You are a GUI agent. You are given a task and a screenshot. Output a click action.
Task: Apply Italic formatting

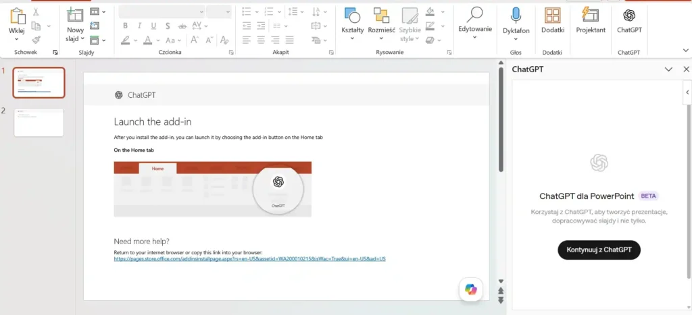click(139, 26)
